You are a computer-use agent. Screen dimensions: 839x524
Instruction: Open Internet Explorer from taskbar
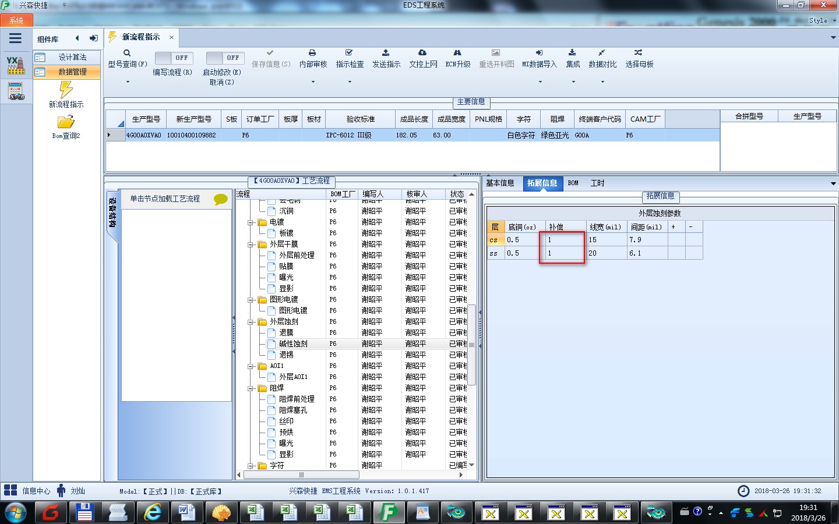tap(153, 513)
